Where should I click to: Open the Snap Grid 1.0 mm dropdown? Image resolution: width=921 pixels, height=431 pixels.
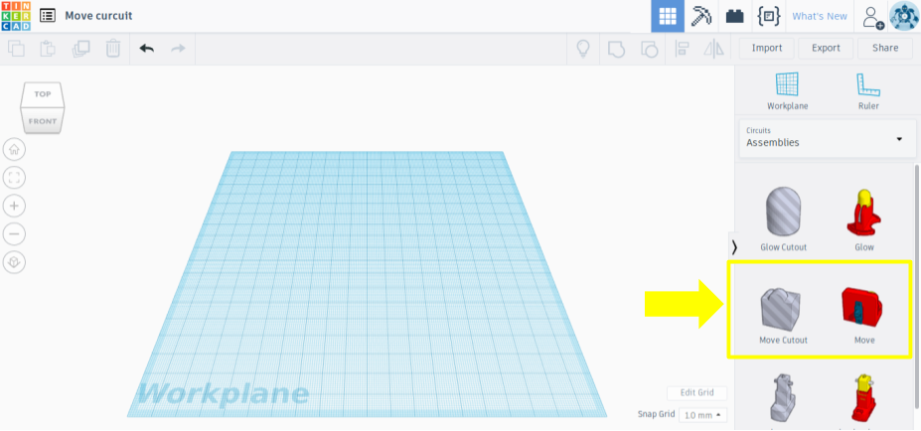point(702,415)
